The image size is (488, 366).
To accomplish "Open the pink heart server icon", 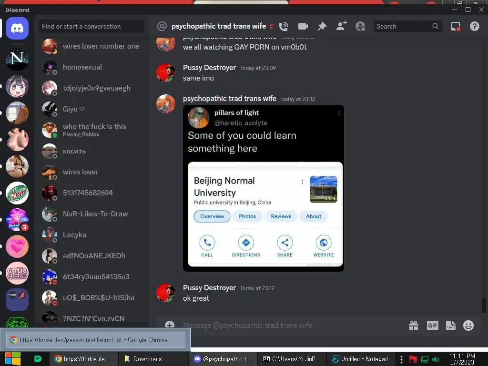I will 17,246.
